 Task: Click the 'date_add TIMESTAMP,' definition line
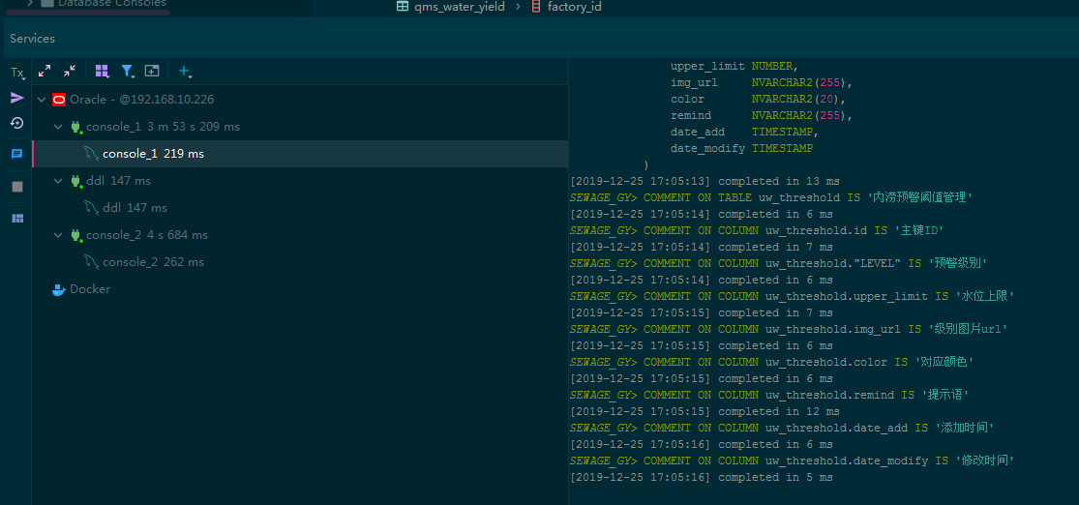744,133
